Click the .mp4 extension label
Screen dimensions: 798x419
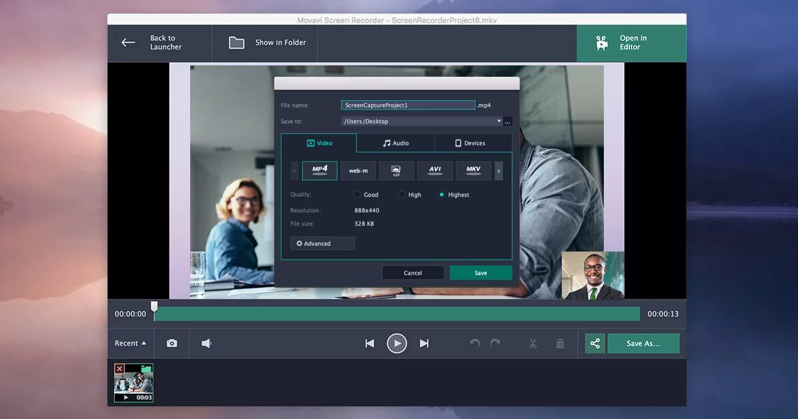pyautogui.click(x=484, y=105)
